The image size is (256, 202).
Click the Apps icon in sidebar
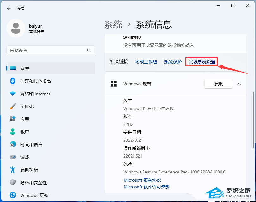click(x=13, y=119)
